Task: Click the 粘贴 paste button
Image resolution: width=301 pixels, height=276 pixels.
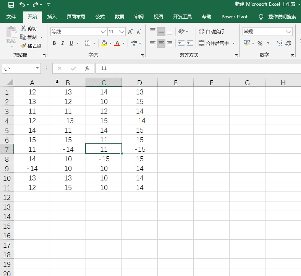Action: click(11, 35)
